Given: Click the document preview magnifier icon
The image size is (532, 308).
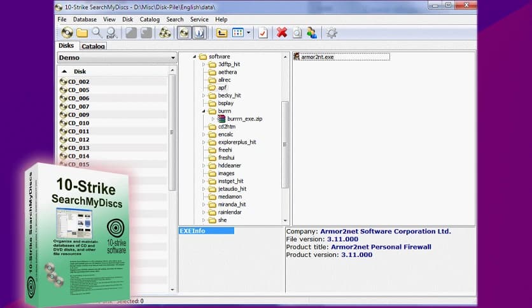Looking at the screenshot, I should pos(297,33).
